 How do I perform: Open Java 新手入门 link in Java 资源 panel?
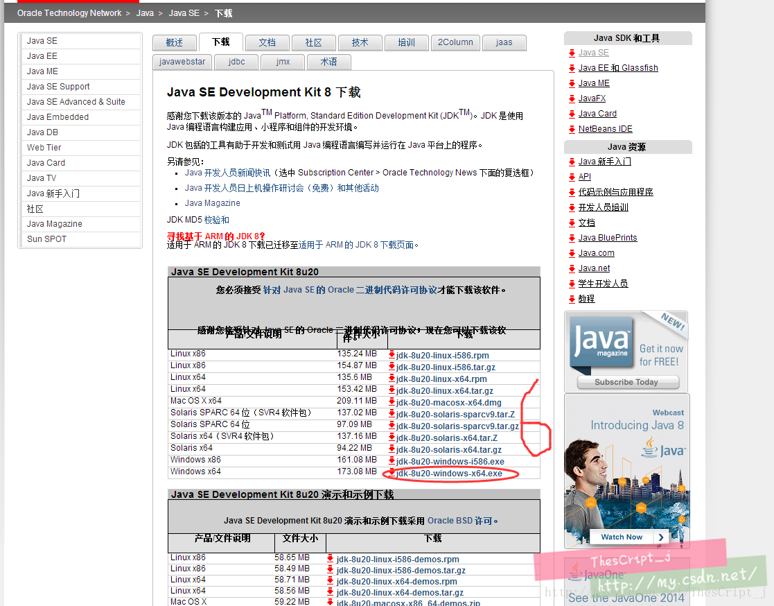(x=605, y=162)
